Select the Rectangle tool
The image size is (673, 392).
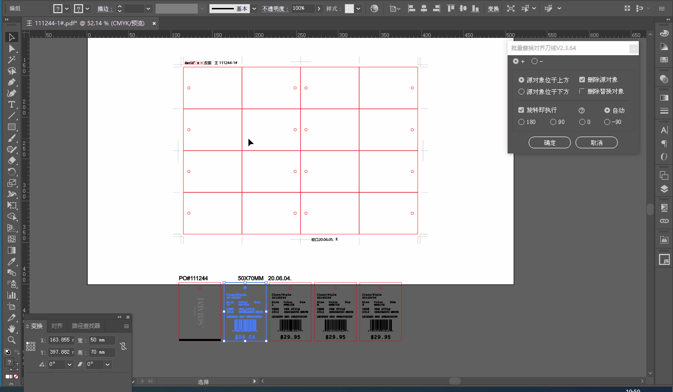[x=12, y=127]
